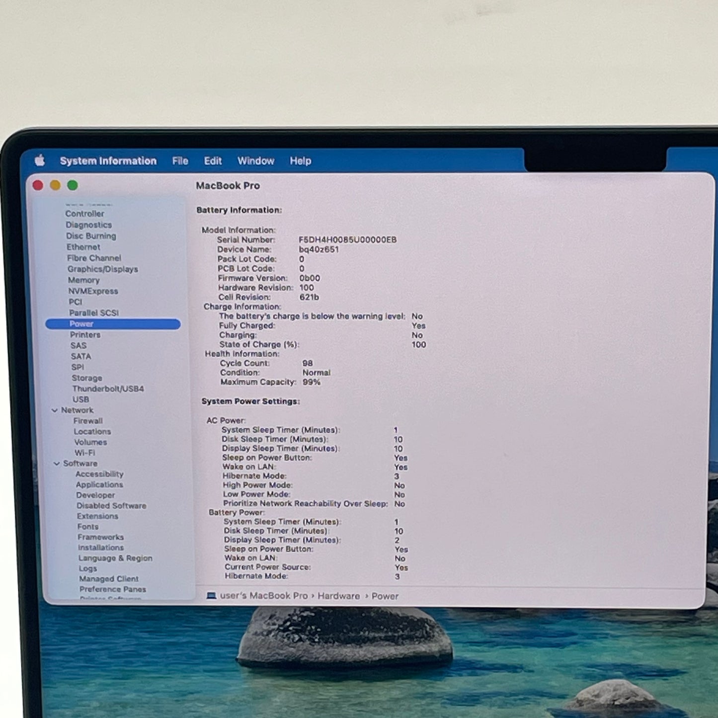Click the System Power Settings heading

click(250, 401)
